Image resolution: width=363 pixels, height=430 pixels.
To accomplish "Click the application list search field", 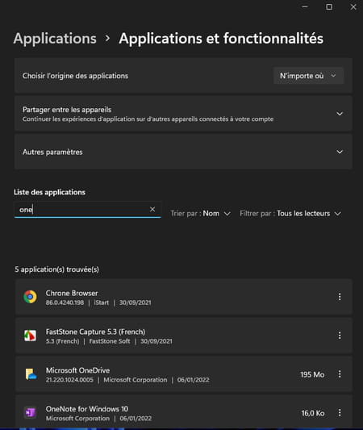I will coord(87,210).
